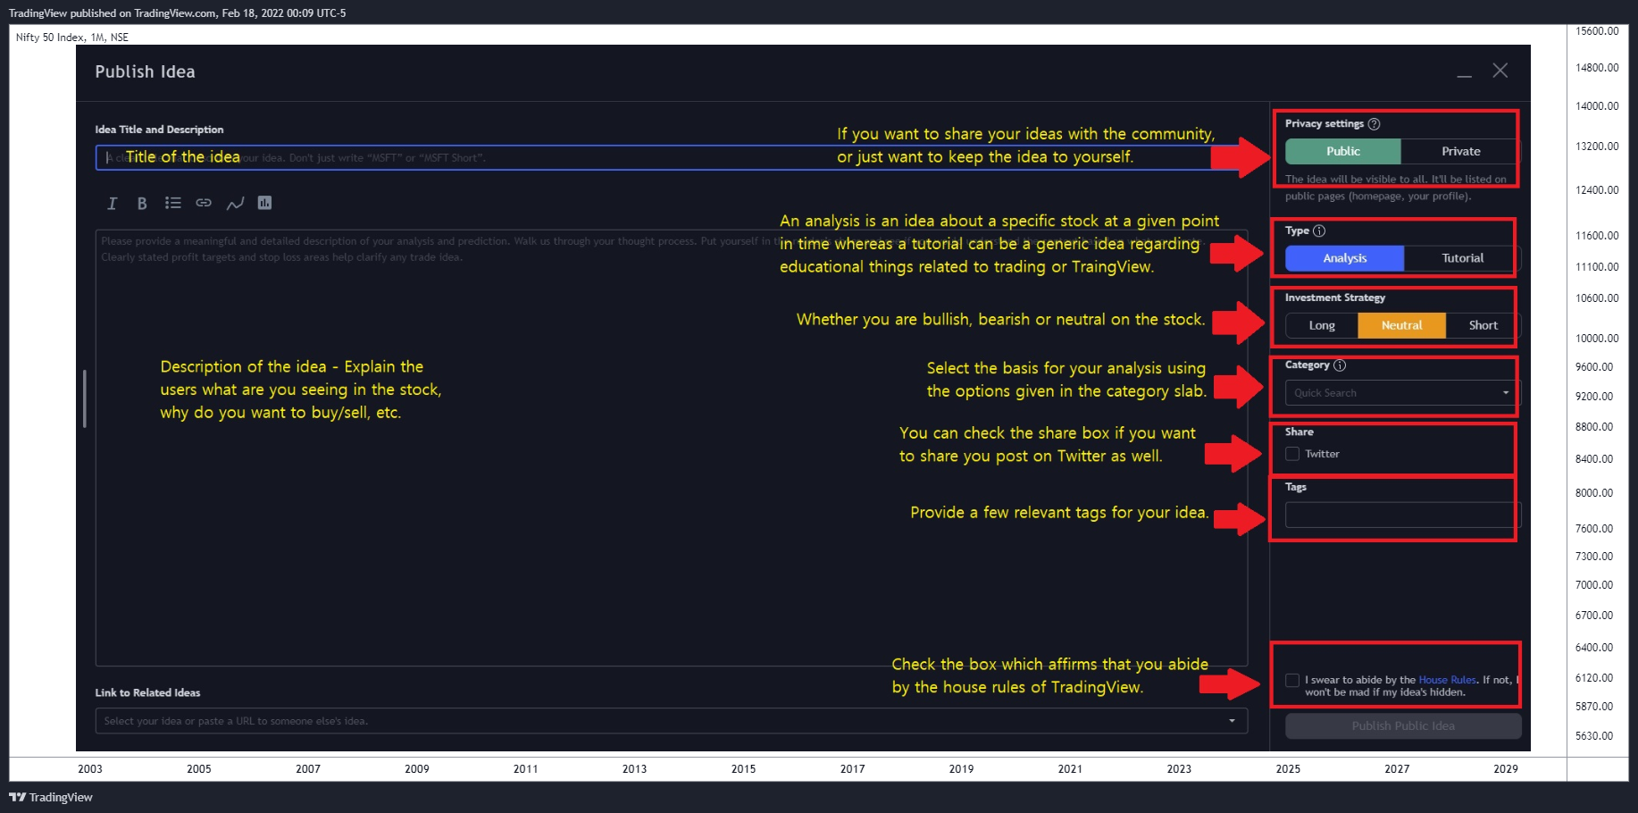
Task: Open the Privacy settings help icon
Action: 1375,124
